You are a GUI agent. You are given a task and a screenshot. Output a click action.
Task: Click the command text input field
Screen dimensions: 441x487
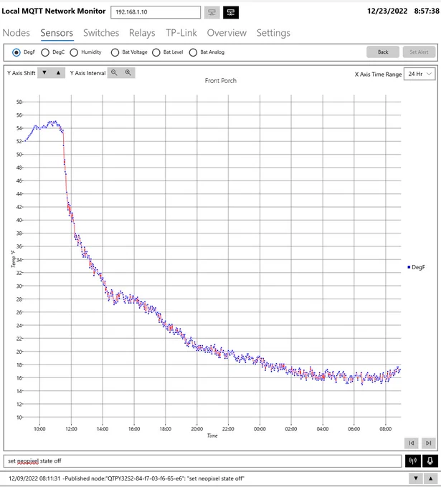click(x=202, y=461)
